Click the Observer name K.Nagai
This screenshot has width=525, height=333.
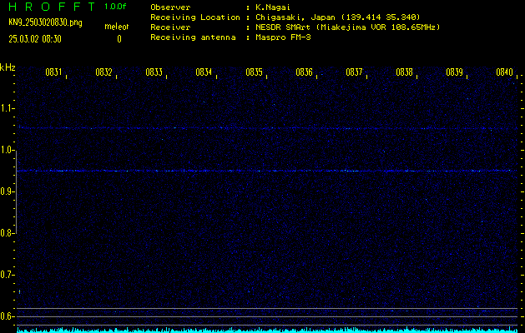point(273,7)
